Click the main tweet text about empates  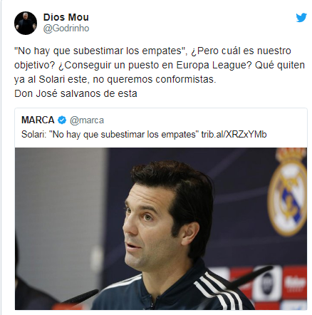(x=160, y=72)
